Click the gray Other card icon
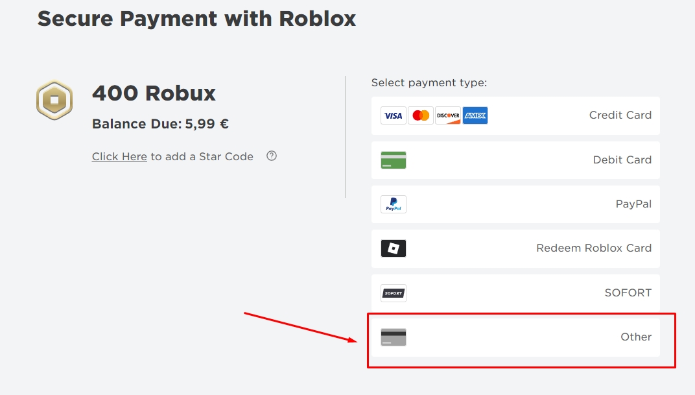This screenshot has width=695, height=395. pyautogui.click(x=394, y=337)
